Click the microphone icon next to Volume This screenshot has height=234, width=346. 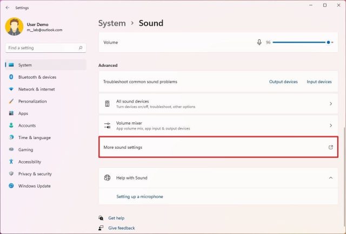[259, 42]
